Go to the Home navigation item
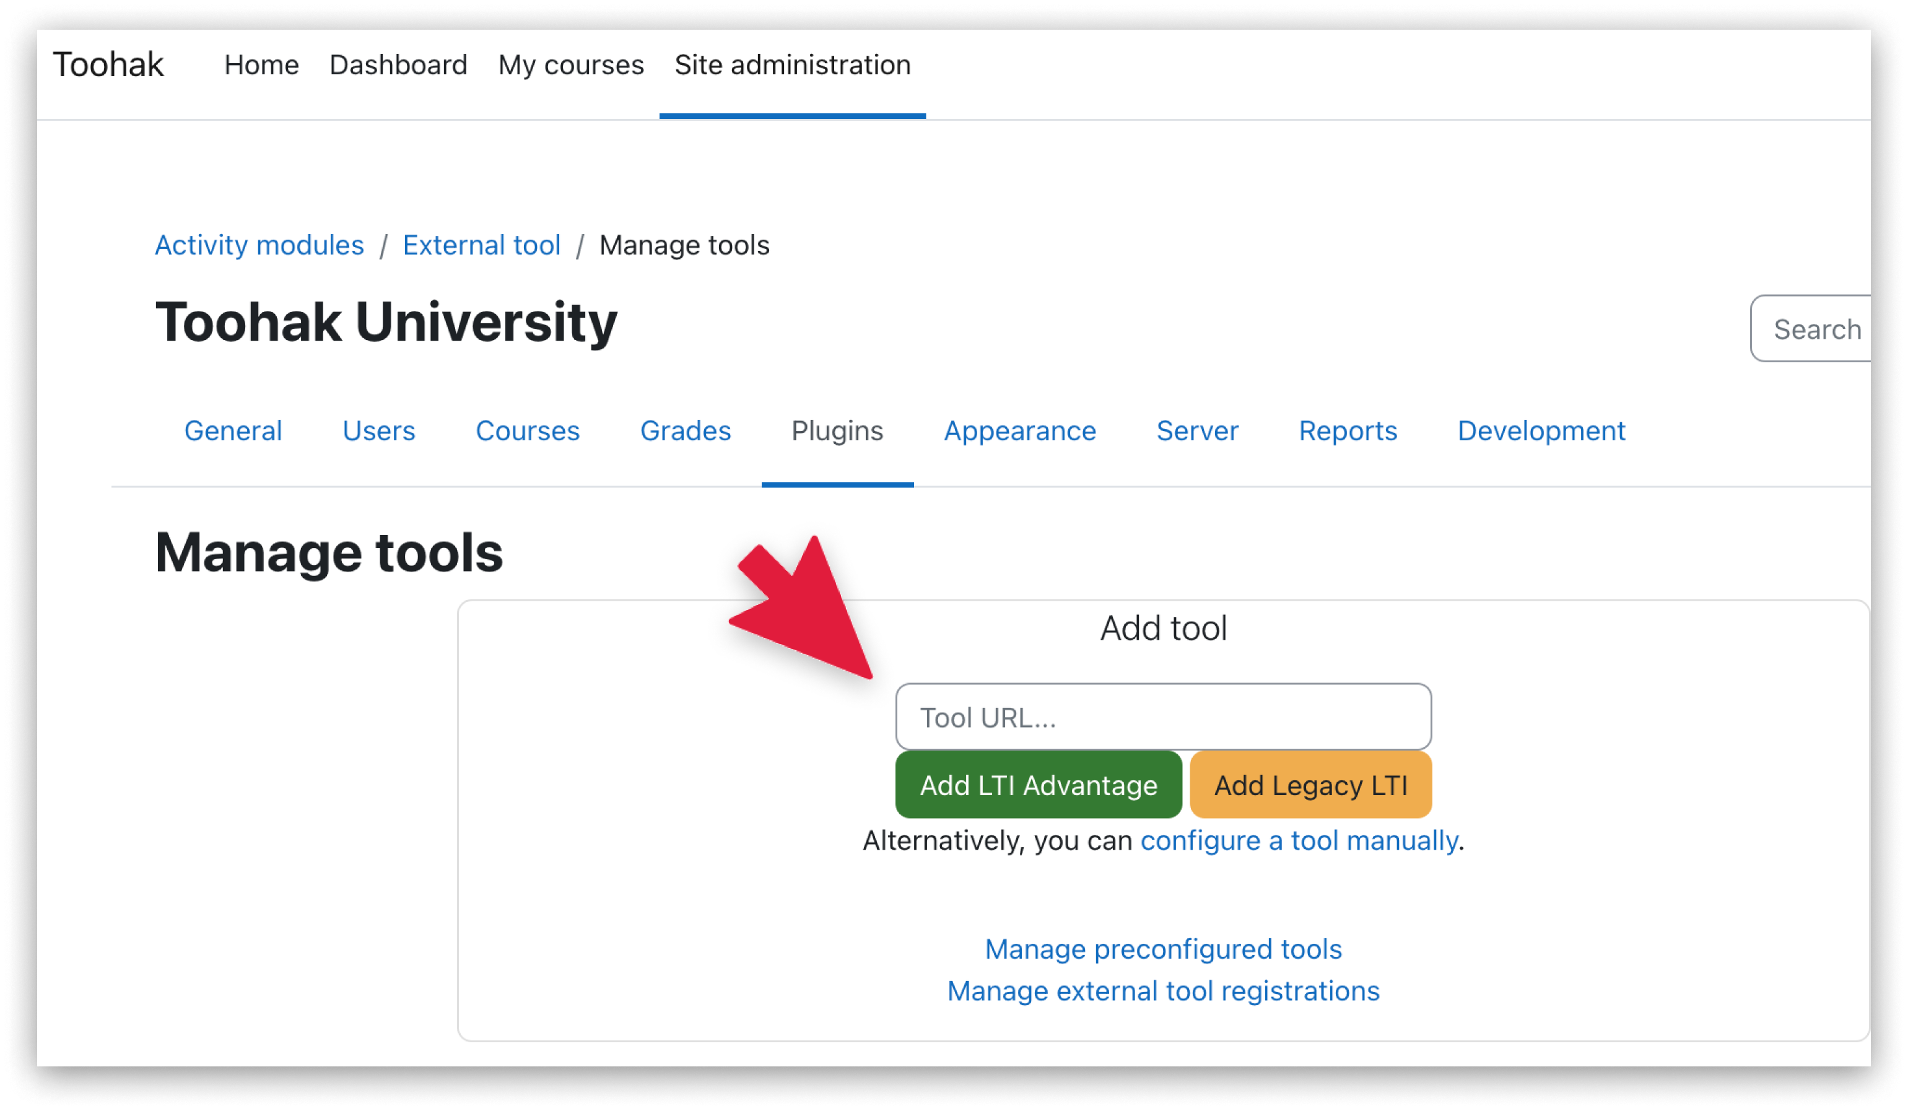 pyautogui.click(x=261, y=65)
